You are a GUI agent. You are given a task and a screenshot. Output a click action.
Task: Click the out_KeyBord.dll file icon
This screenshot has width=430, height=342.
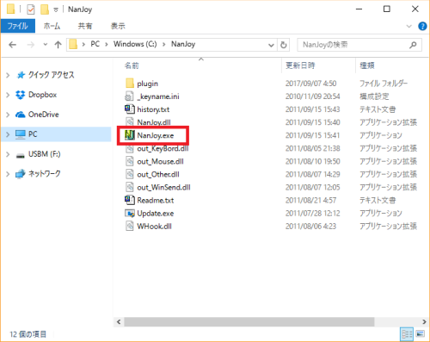pos(130,148)
